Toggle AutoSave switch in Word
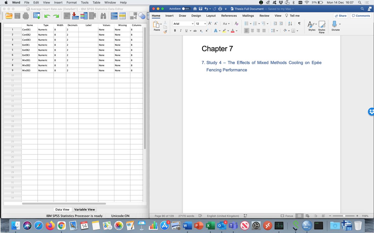Screen dimensions: 374x233 (186, 9)
